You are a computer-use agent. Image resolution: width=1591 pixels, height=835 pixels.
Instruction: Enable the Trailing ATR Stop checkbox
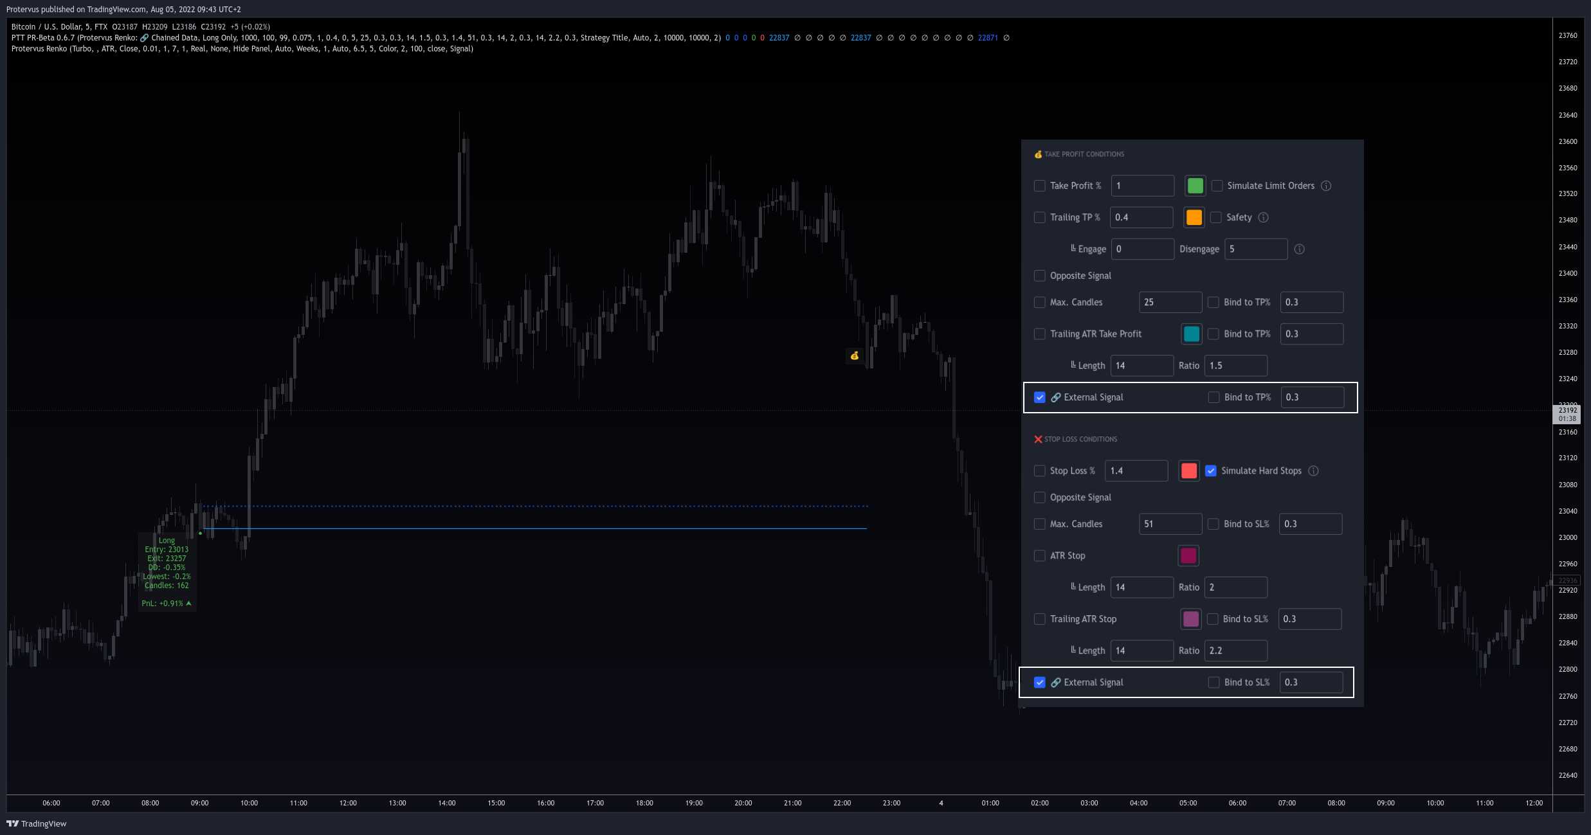[x=1039, y=619]
